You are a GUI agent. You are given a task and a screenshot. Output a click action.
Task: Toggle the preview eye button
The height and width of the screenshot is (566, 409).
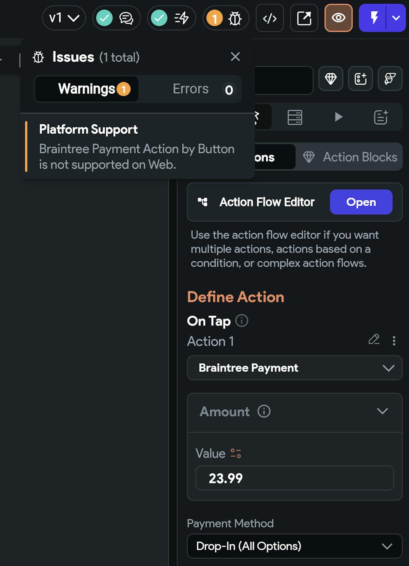[338, 18]
